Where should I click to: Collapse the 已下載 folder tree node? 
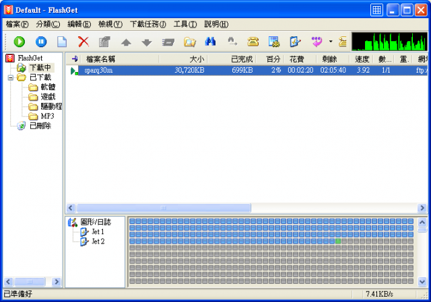11,78
